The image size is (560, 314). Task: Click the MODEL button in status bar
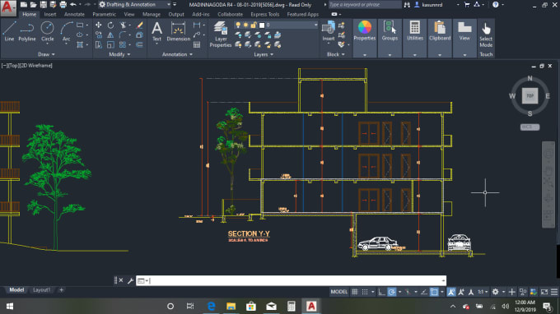pos(339,292)
